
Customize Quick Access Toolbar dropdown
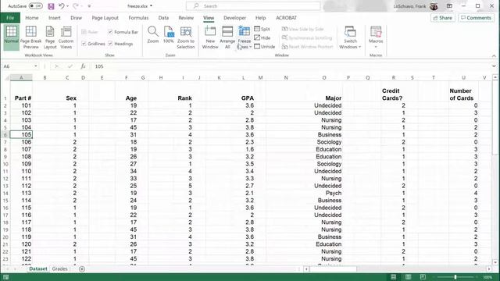coord(89,6)
